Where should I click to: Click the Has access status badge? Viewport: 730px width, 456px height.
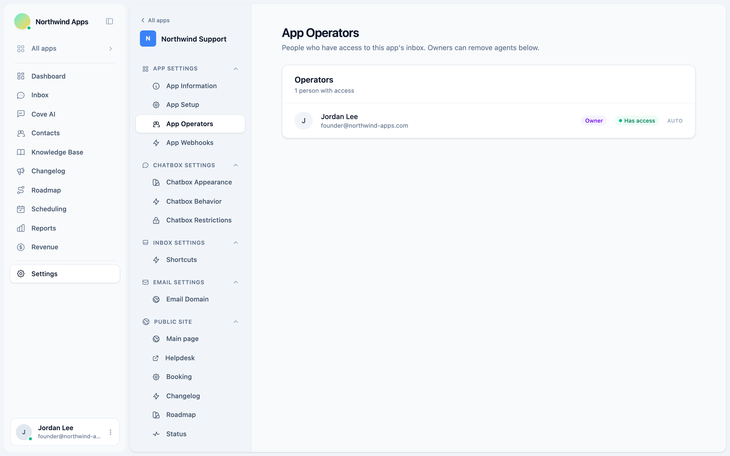[637, 121]
